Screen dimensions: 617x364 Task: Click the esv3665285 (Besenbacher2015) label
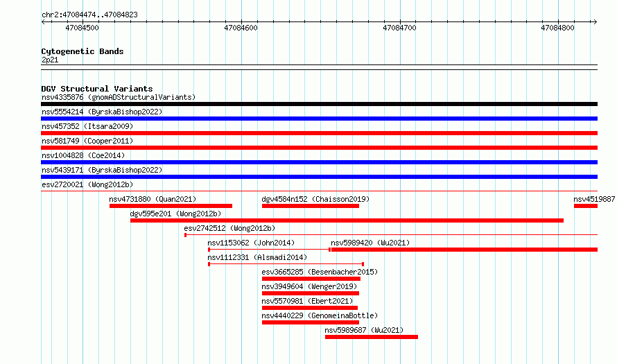320,272
